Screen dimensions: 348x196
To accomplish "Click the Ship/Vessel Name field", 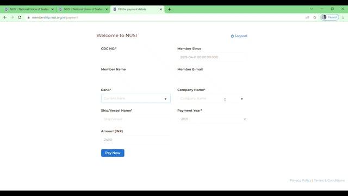I will pyautogui.click(x=135, y=119).
